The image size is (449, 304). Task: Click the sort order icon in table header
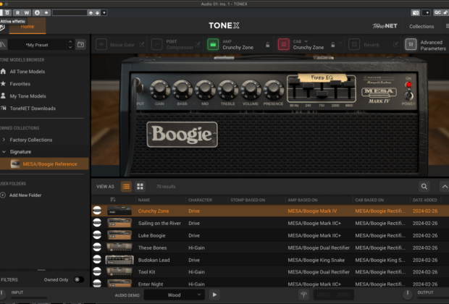(x=113, y=200)
